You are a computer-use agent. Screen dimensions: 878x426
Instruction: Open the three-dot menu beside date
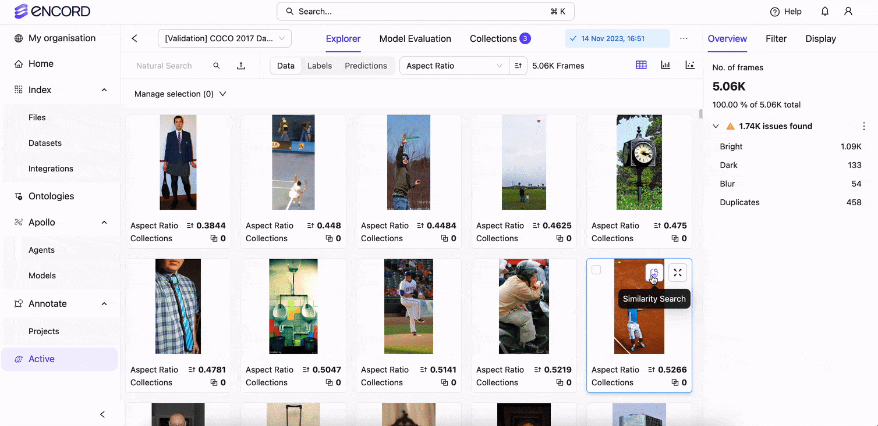(x=684, y=38)
